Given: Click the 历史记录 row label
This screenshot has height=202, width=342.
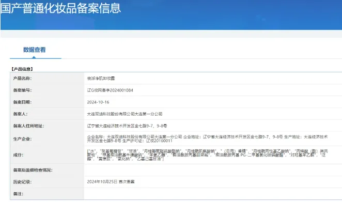Looking at the screenshot, I should pyautogui.click(x=22, y=182).
